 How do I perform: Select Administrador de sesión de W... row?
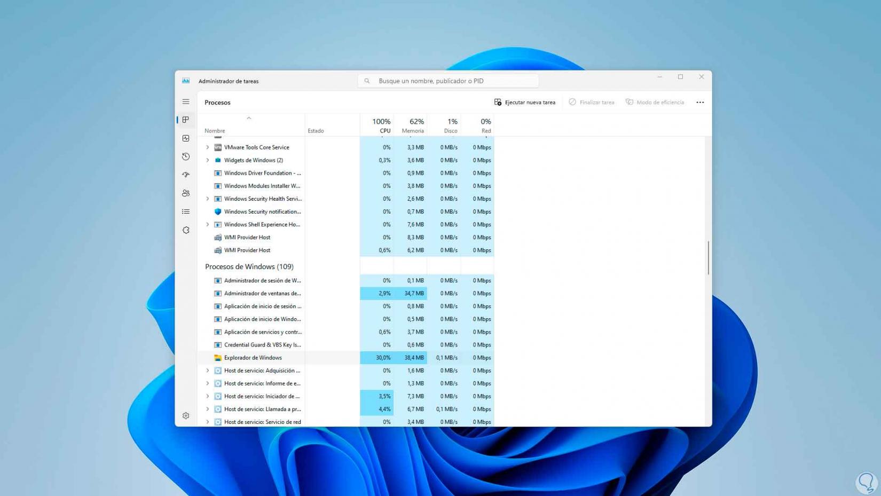coord(345,280)
